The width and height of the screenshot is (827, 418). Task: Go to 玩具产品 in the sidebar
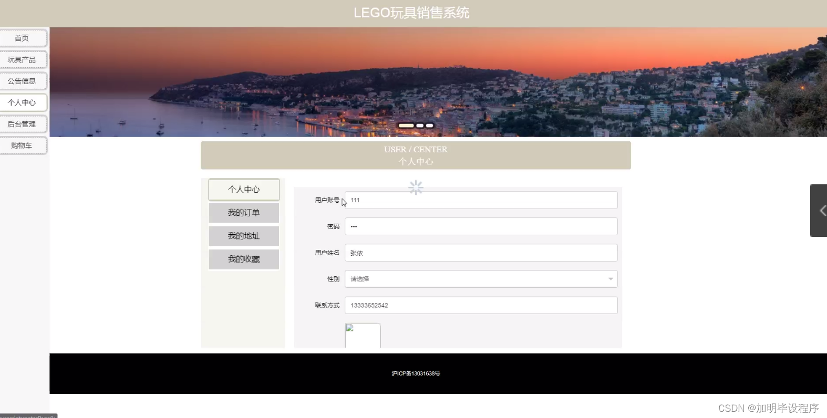[23, 60]
